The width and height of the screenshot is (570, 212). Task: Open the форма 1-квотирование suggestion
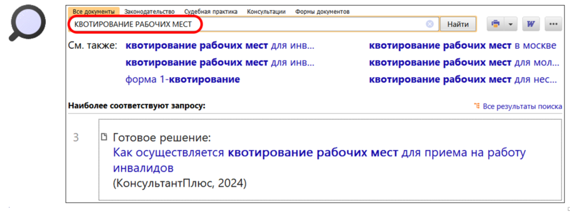point(183,79)
